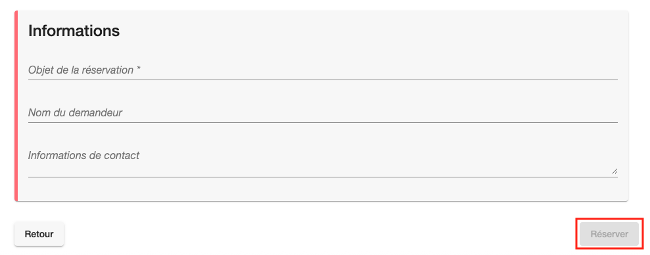Click the Nom du demandeur placeholder text
Viewport: 650px width, 255px height.
[75, 113]
